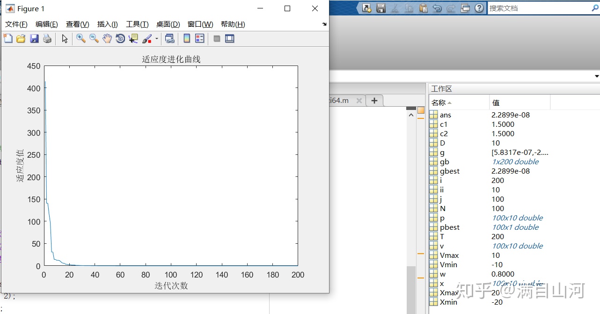Viewport: 600px width, 314px height.
Task: Click the 工作区 panel title bar
Action: (514, 89)
